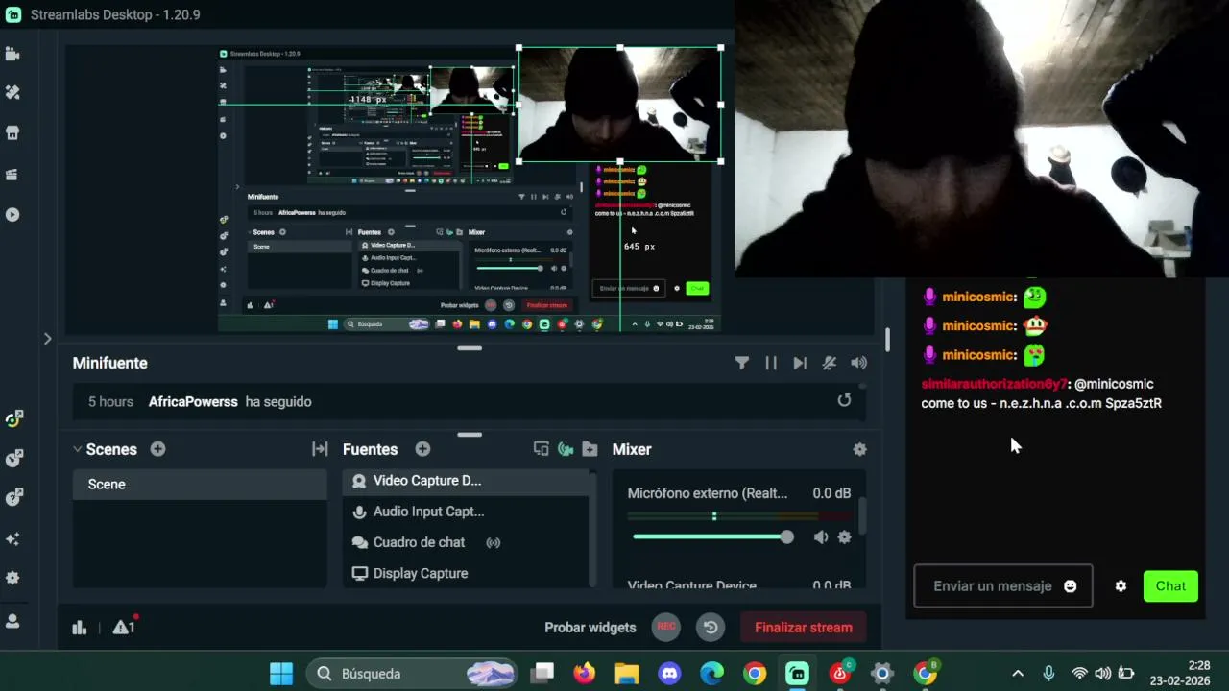Open the notifications warning icon
This screenshot has height=691, width=1229.
click(124, 627)
